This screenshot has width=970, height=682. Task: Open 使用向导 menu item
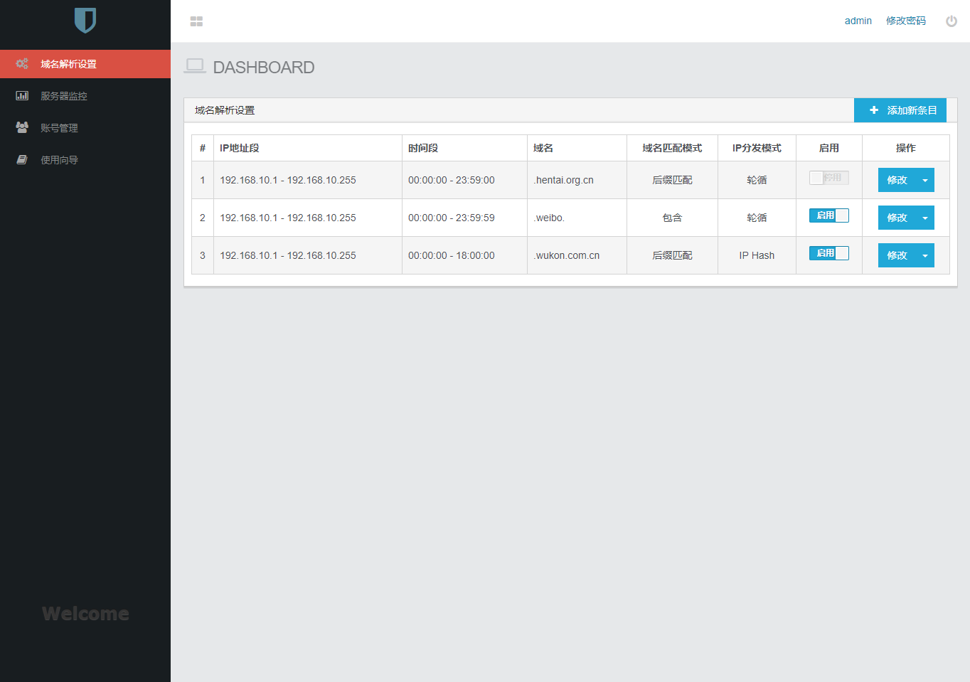coord(85,160)
